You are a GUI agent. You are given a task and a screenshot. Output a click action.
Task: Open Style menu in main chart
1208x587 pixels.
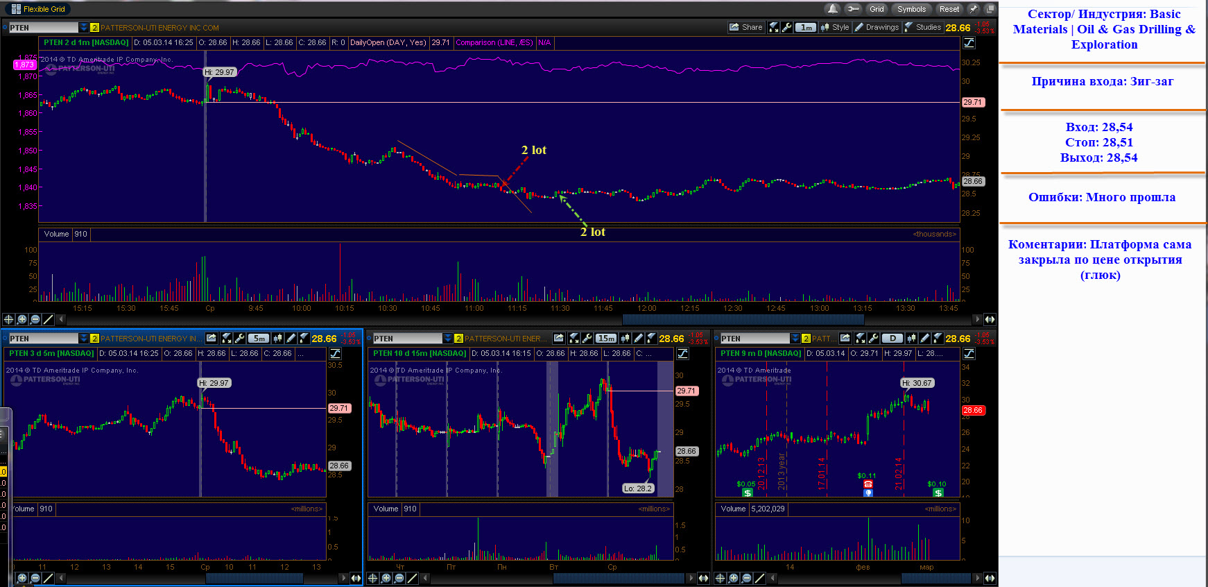click(x=834, y=27)
